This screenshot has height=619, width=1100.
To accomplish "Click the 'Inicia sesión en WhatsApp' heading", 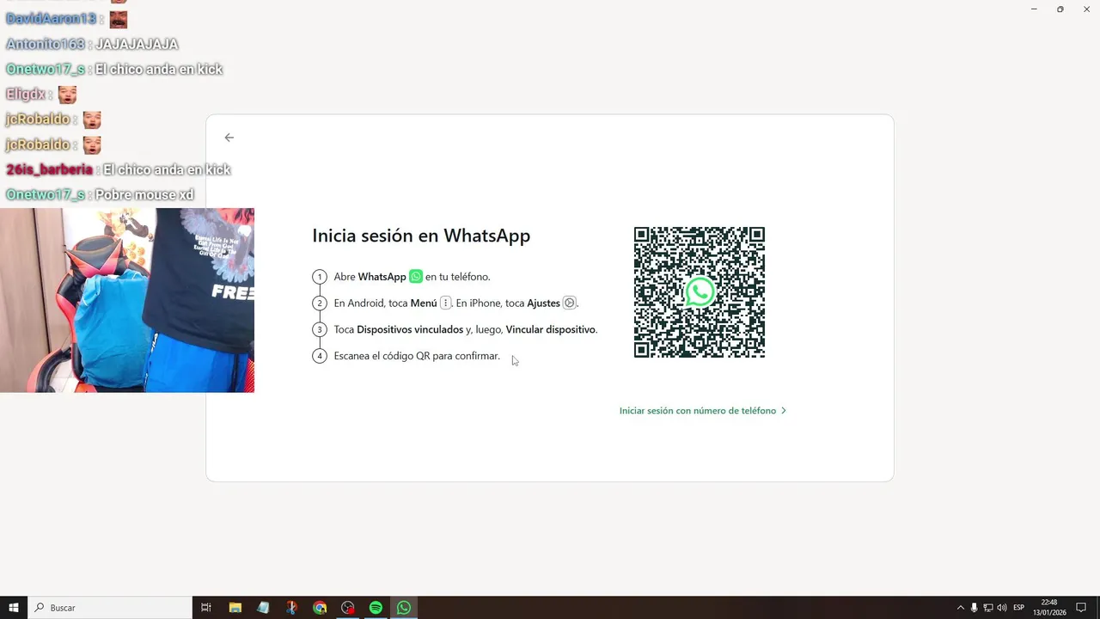I will [421, 236].
